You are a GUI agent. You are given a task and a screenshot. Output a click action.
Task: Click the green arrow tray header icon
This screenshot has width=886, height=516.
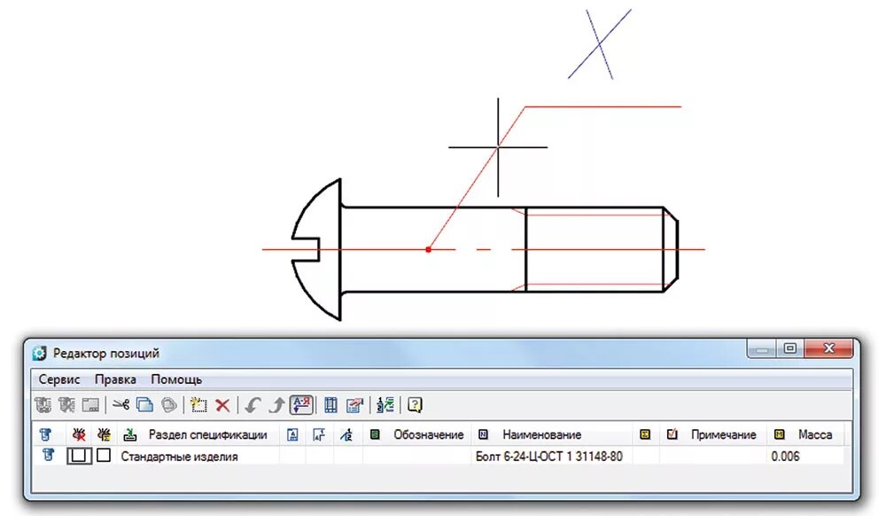[x=130, y=434]
